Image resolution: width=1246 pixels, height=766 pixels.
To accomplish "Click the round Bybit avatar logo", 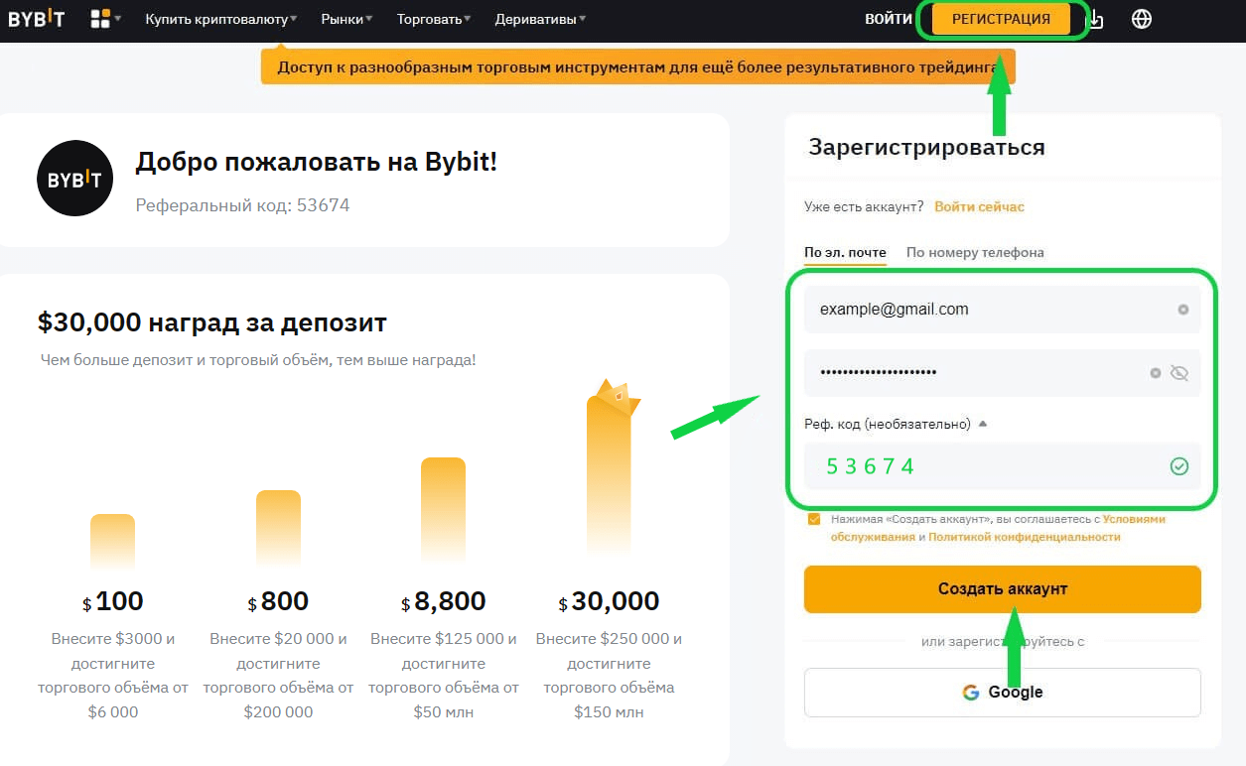I will coord(75,179).
